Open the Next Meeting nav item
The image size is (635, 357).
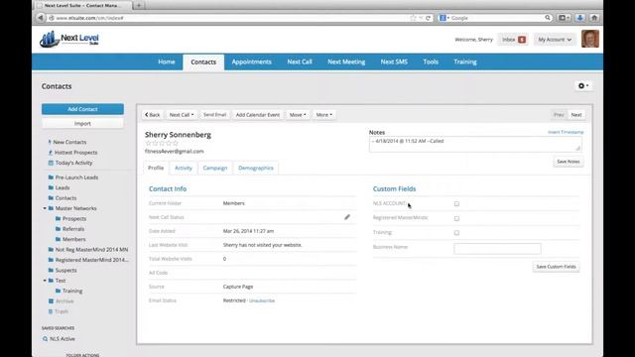346,61
